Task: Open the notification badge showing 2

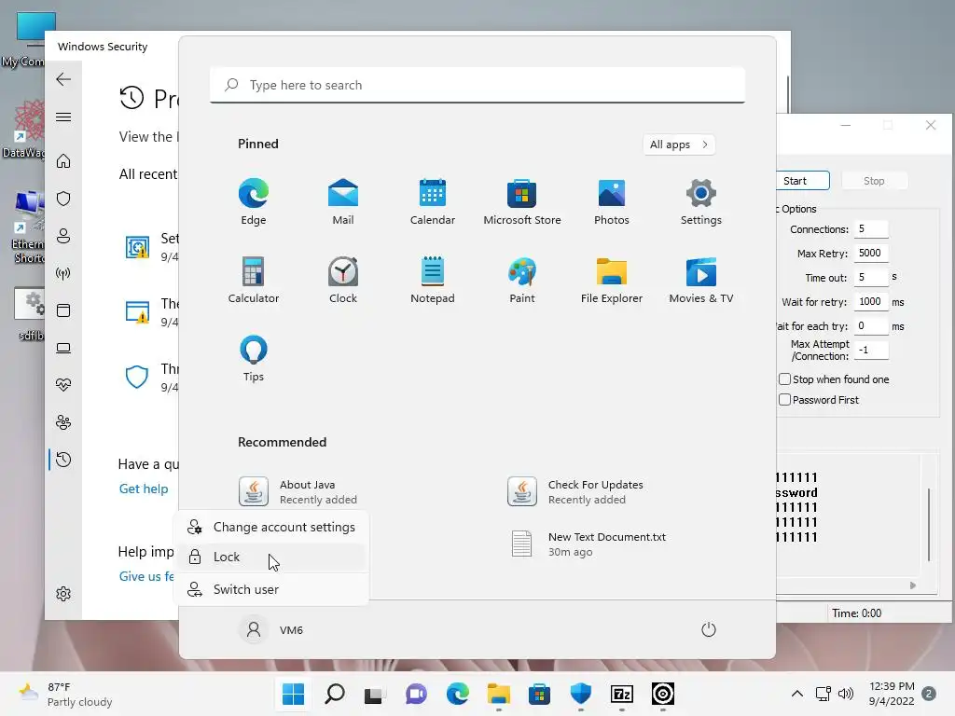Action: [x=929, y=694]
